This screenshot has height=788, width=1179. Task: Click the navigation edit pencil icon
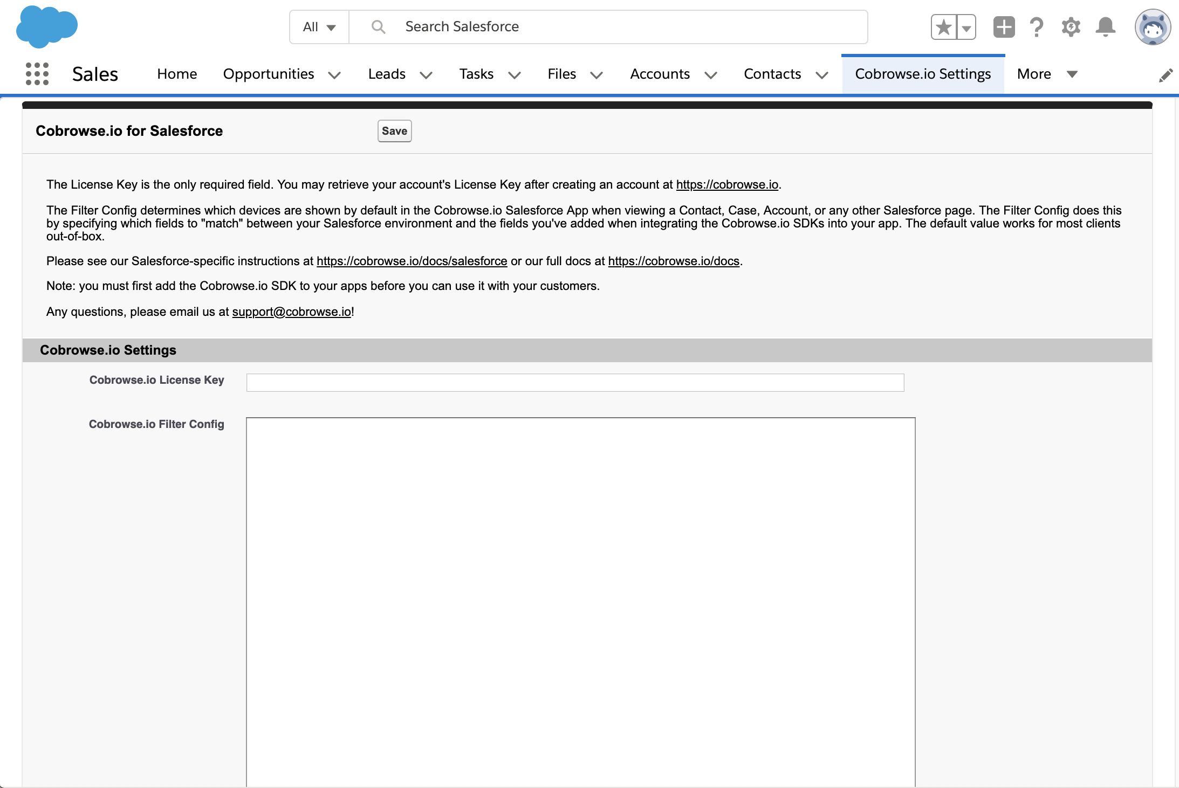point(1167,74)
